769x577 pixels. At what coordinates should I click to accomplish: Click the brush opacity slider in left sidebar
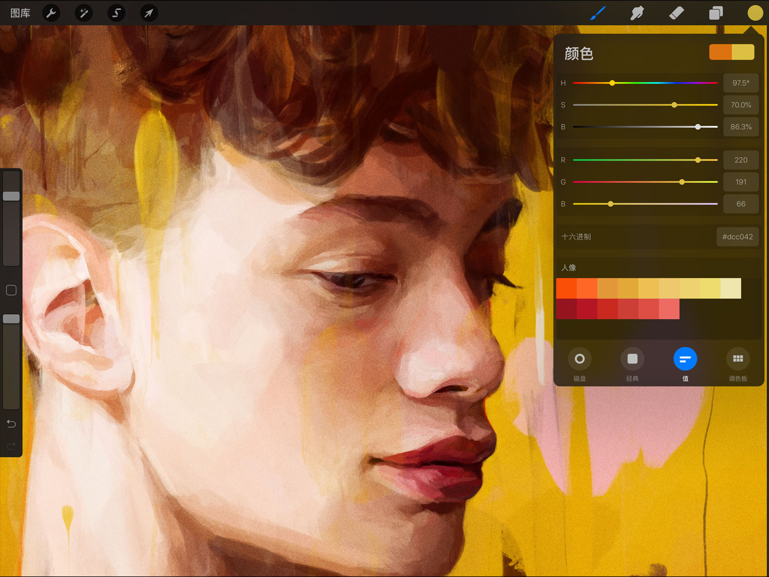[x=11, y=362]
